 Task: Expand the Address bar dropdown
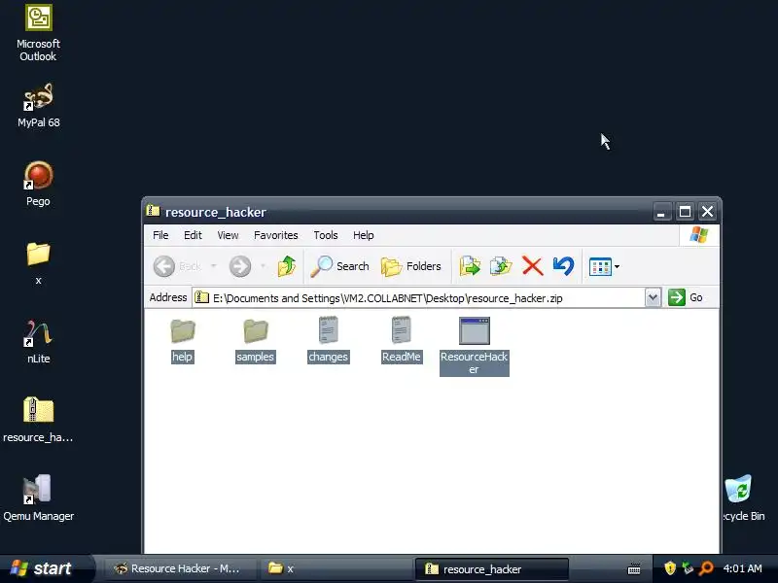coord(653,297)
